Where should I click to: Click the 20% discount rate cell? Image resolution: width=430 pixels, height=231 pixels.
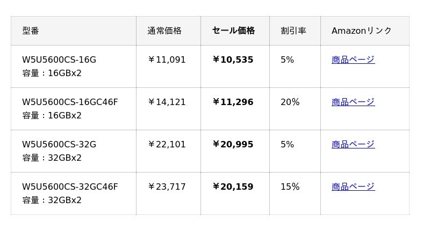[290, 102]
